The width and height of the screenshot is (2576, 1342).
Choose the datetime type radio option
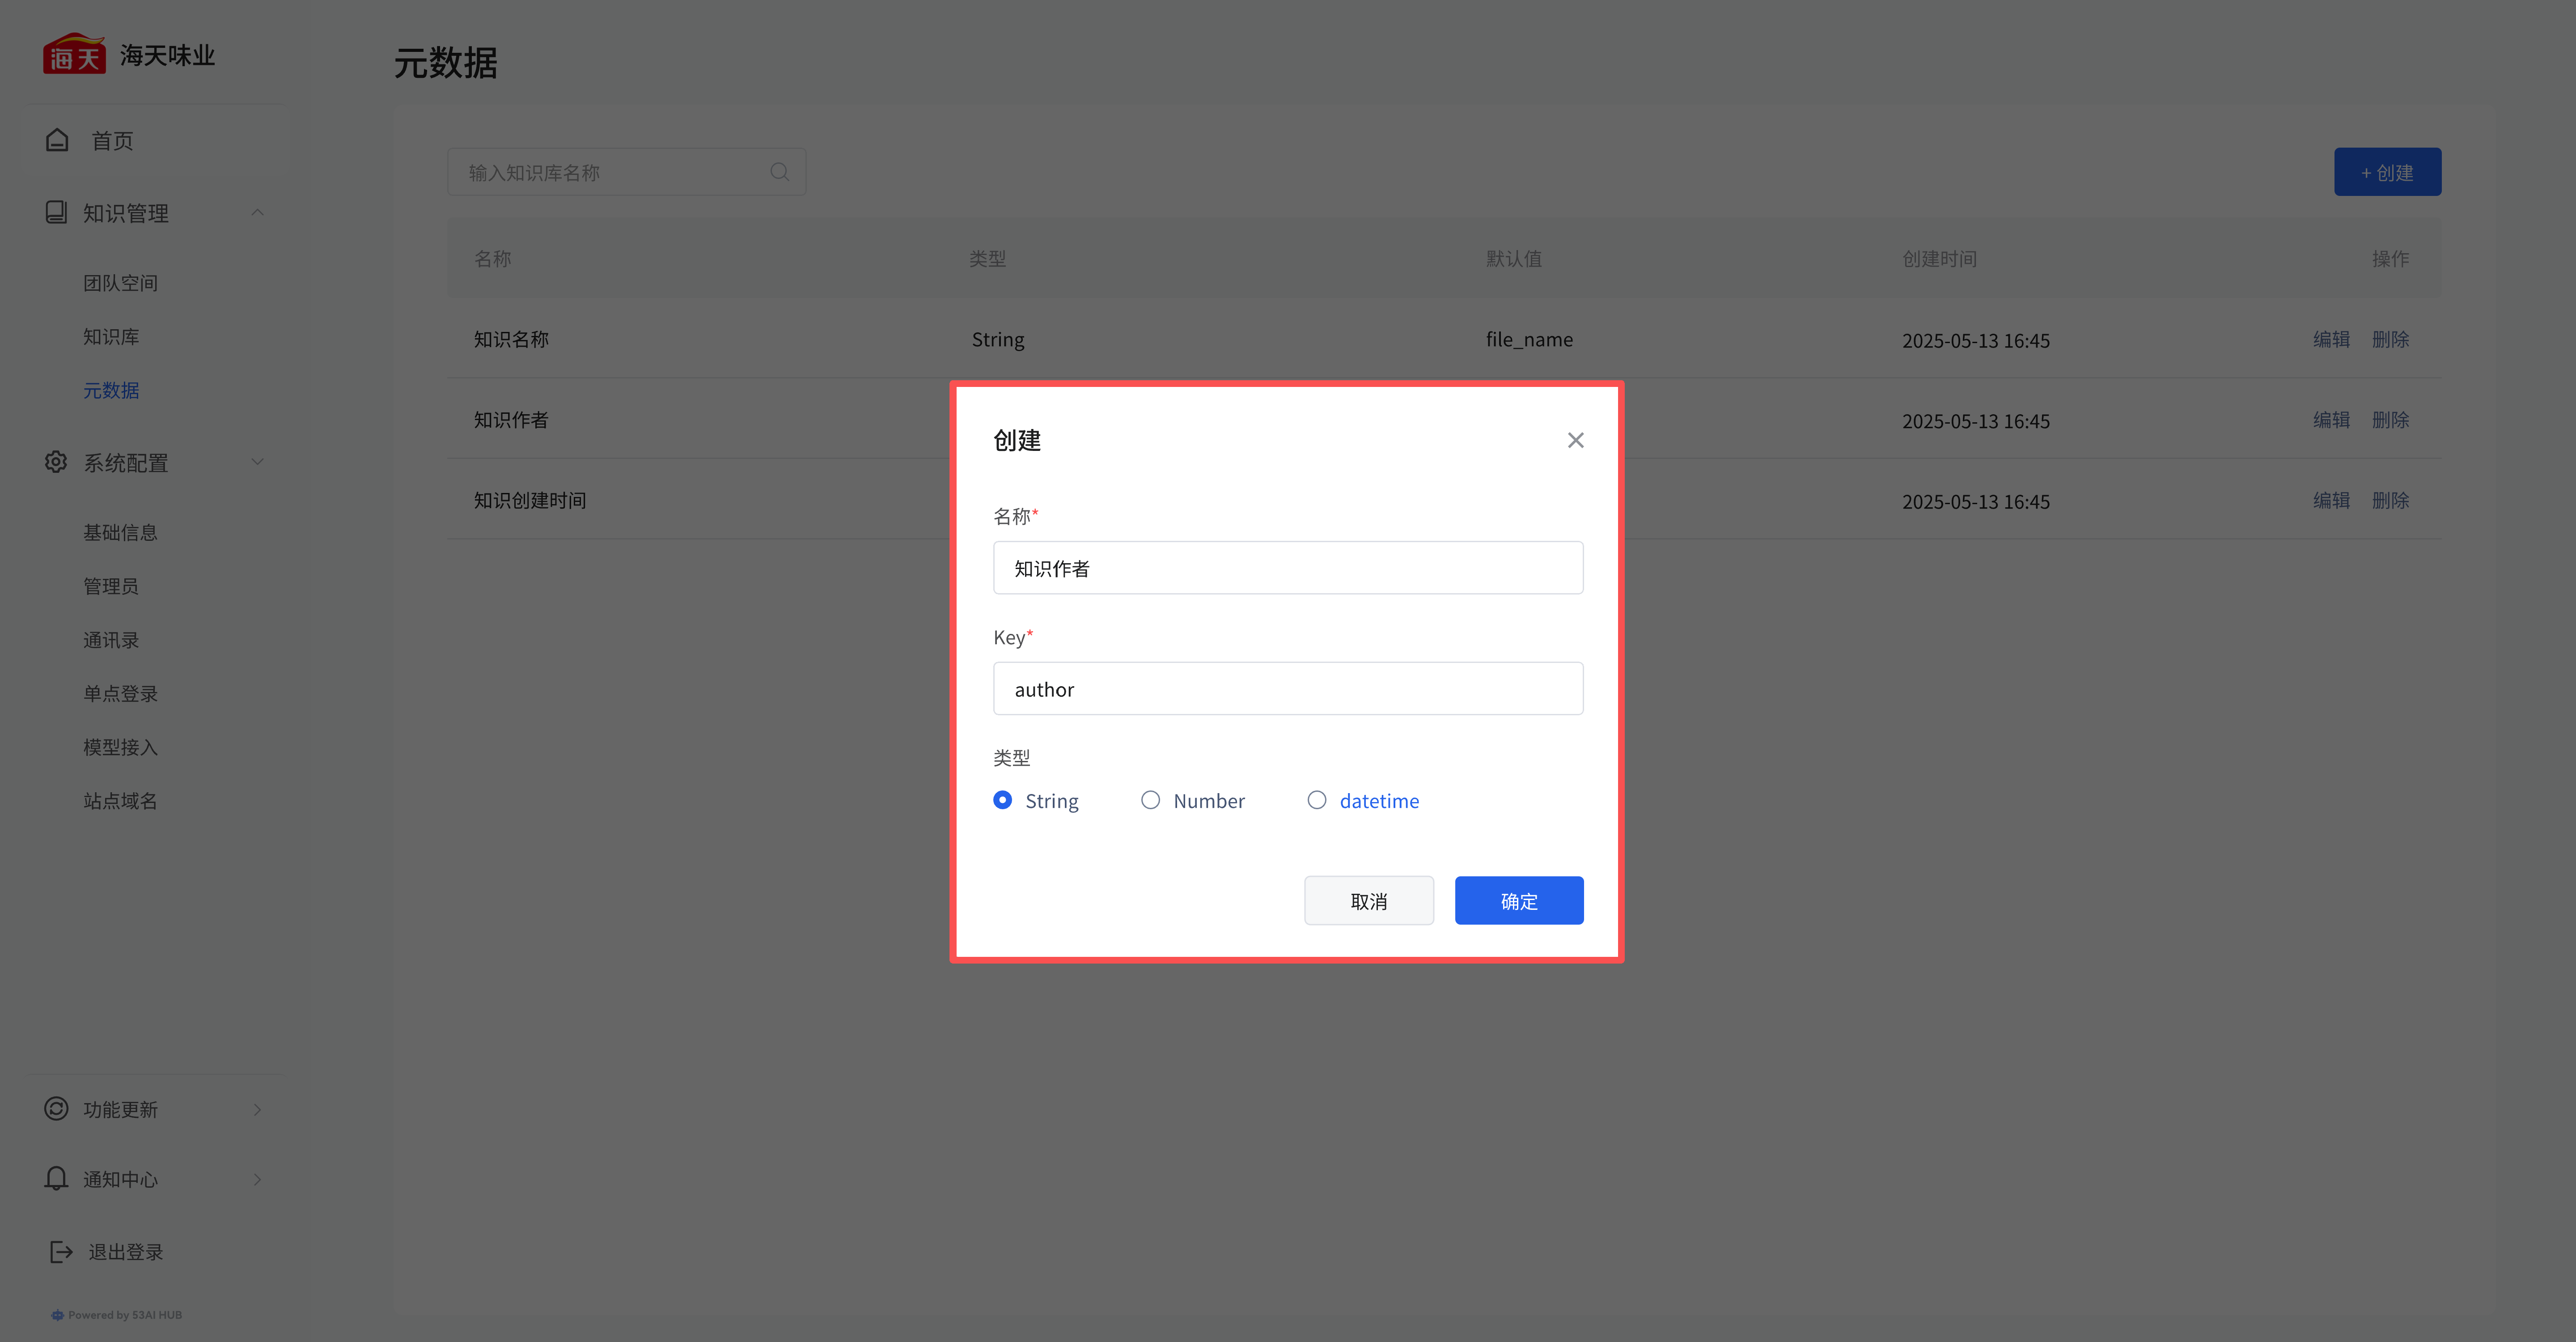coord(1317,800)
